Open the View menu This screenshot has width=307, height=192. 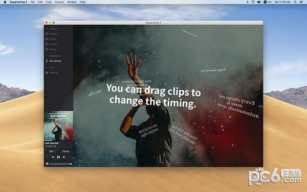(49, 2)
